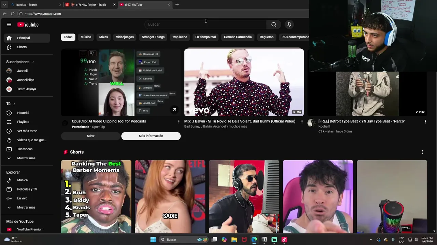Screen dimensions: 437x245
Task: Select the Reguetón filter chip
Action: click(x=267, y=37)
